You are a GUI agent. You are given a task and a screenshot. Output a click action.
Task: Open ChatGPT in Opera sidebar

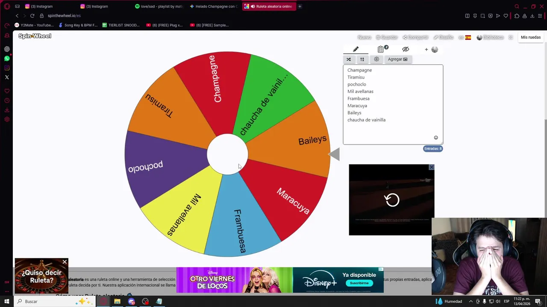click(x=7, y=49)
